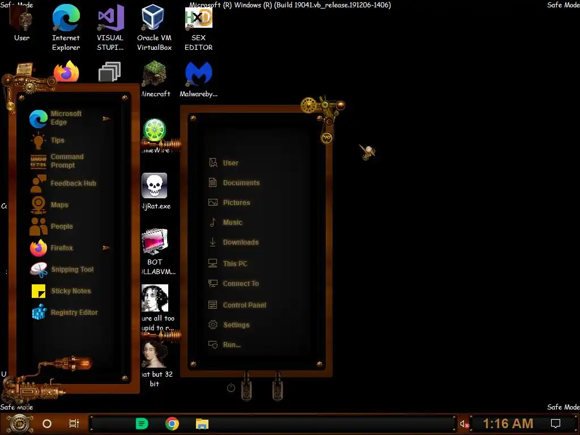Launch Internet Explorer desktop shortcut

(x=66, y=28)
